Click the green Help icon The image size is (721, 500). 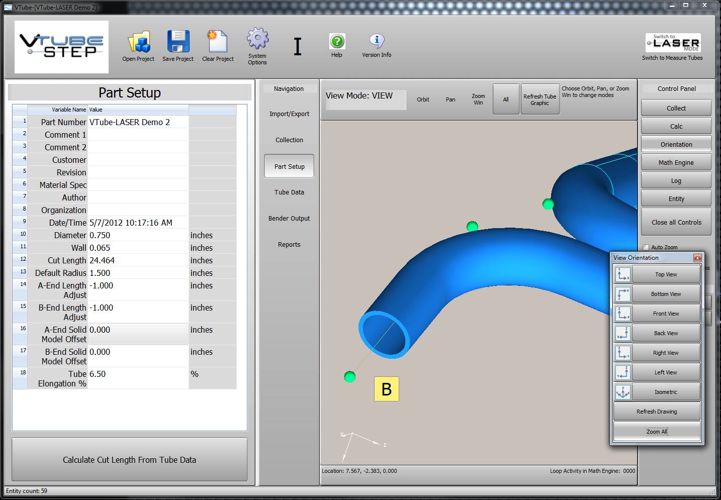pos(337,41)
